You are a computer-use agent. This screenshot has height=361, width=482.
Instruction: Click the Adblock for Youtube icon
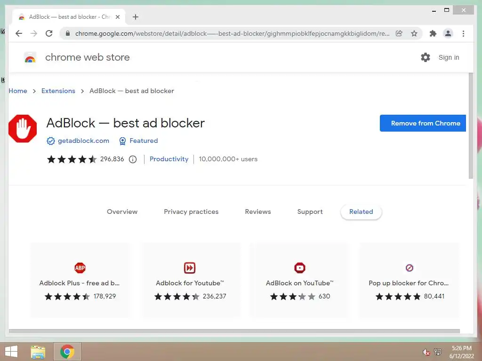[190, 267]
